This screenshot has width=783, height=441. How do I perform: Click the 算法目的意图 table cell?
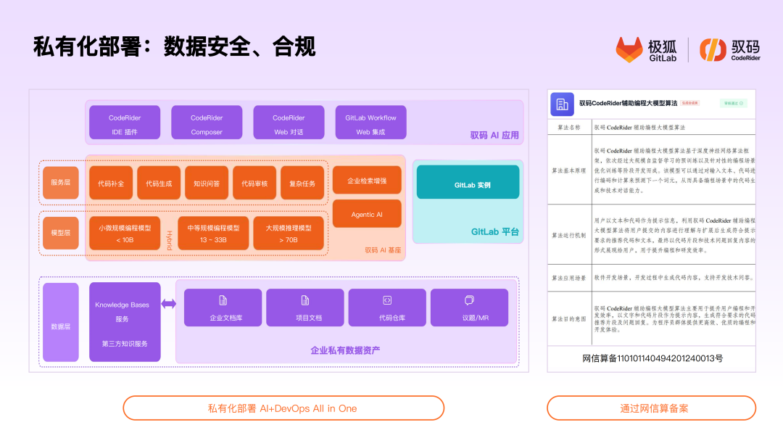(569, 318)
